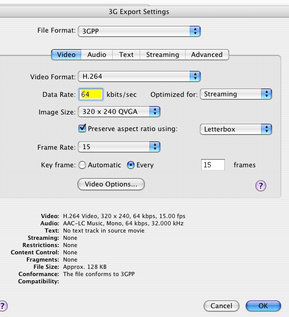Uncheck Preserve aspect ratio using checkbox
This screenshot has height=317, width=289.
pyautogui.click(x=82, y=128)
